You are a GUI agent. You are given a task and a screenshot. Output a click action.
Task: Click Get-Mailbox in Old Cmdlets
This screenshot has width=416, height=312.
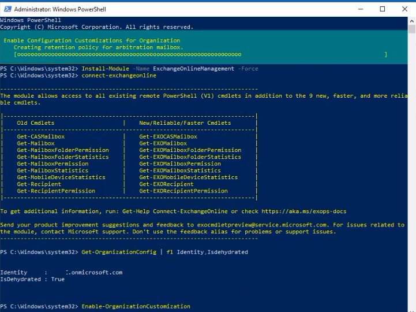pos(36,143)
